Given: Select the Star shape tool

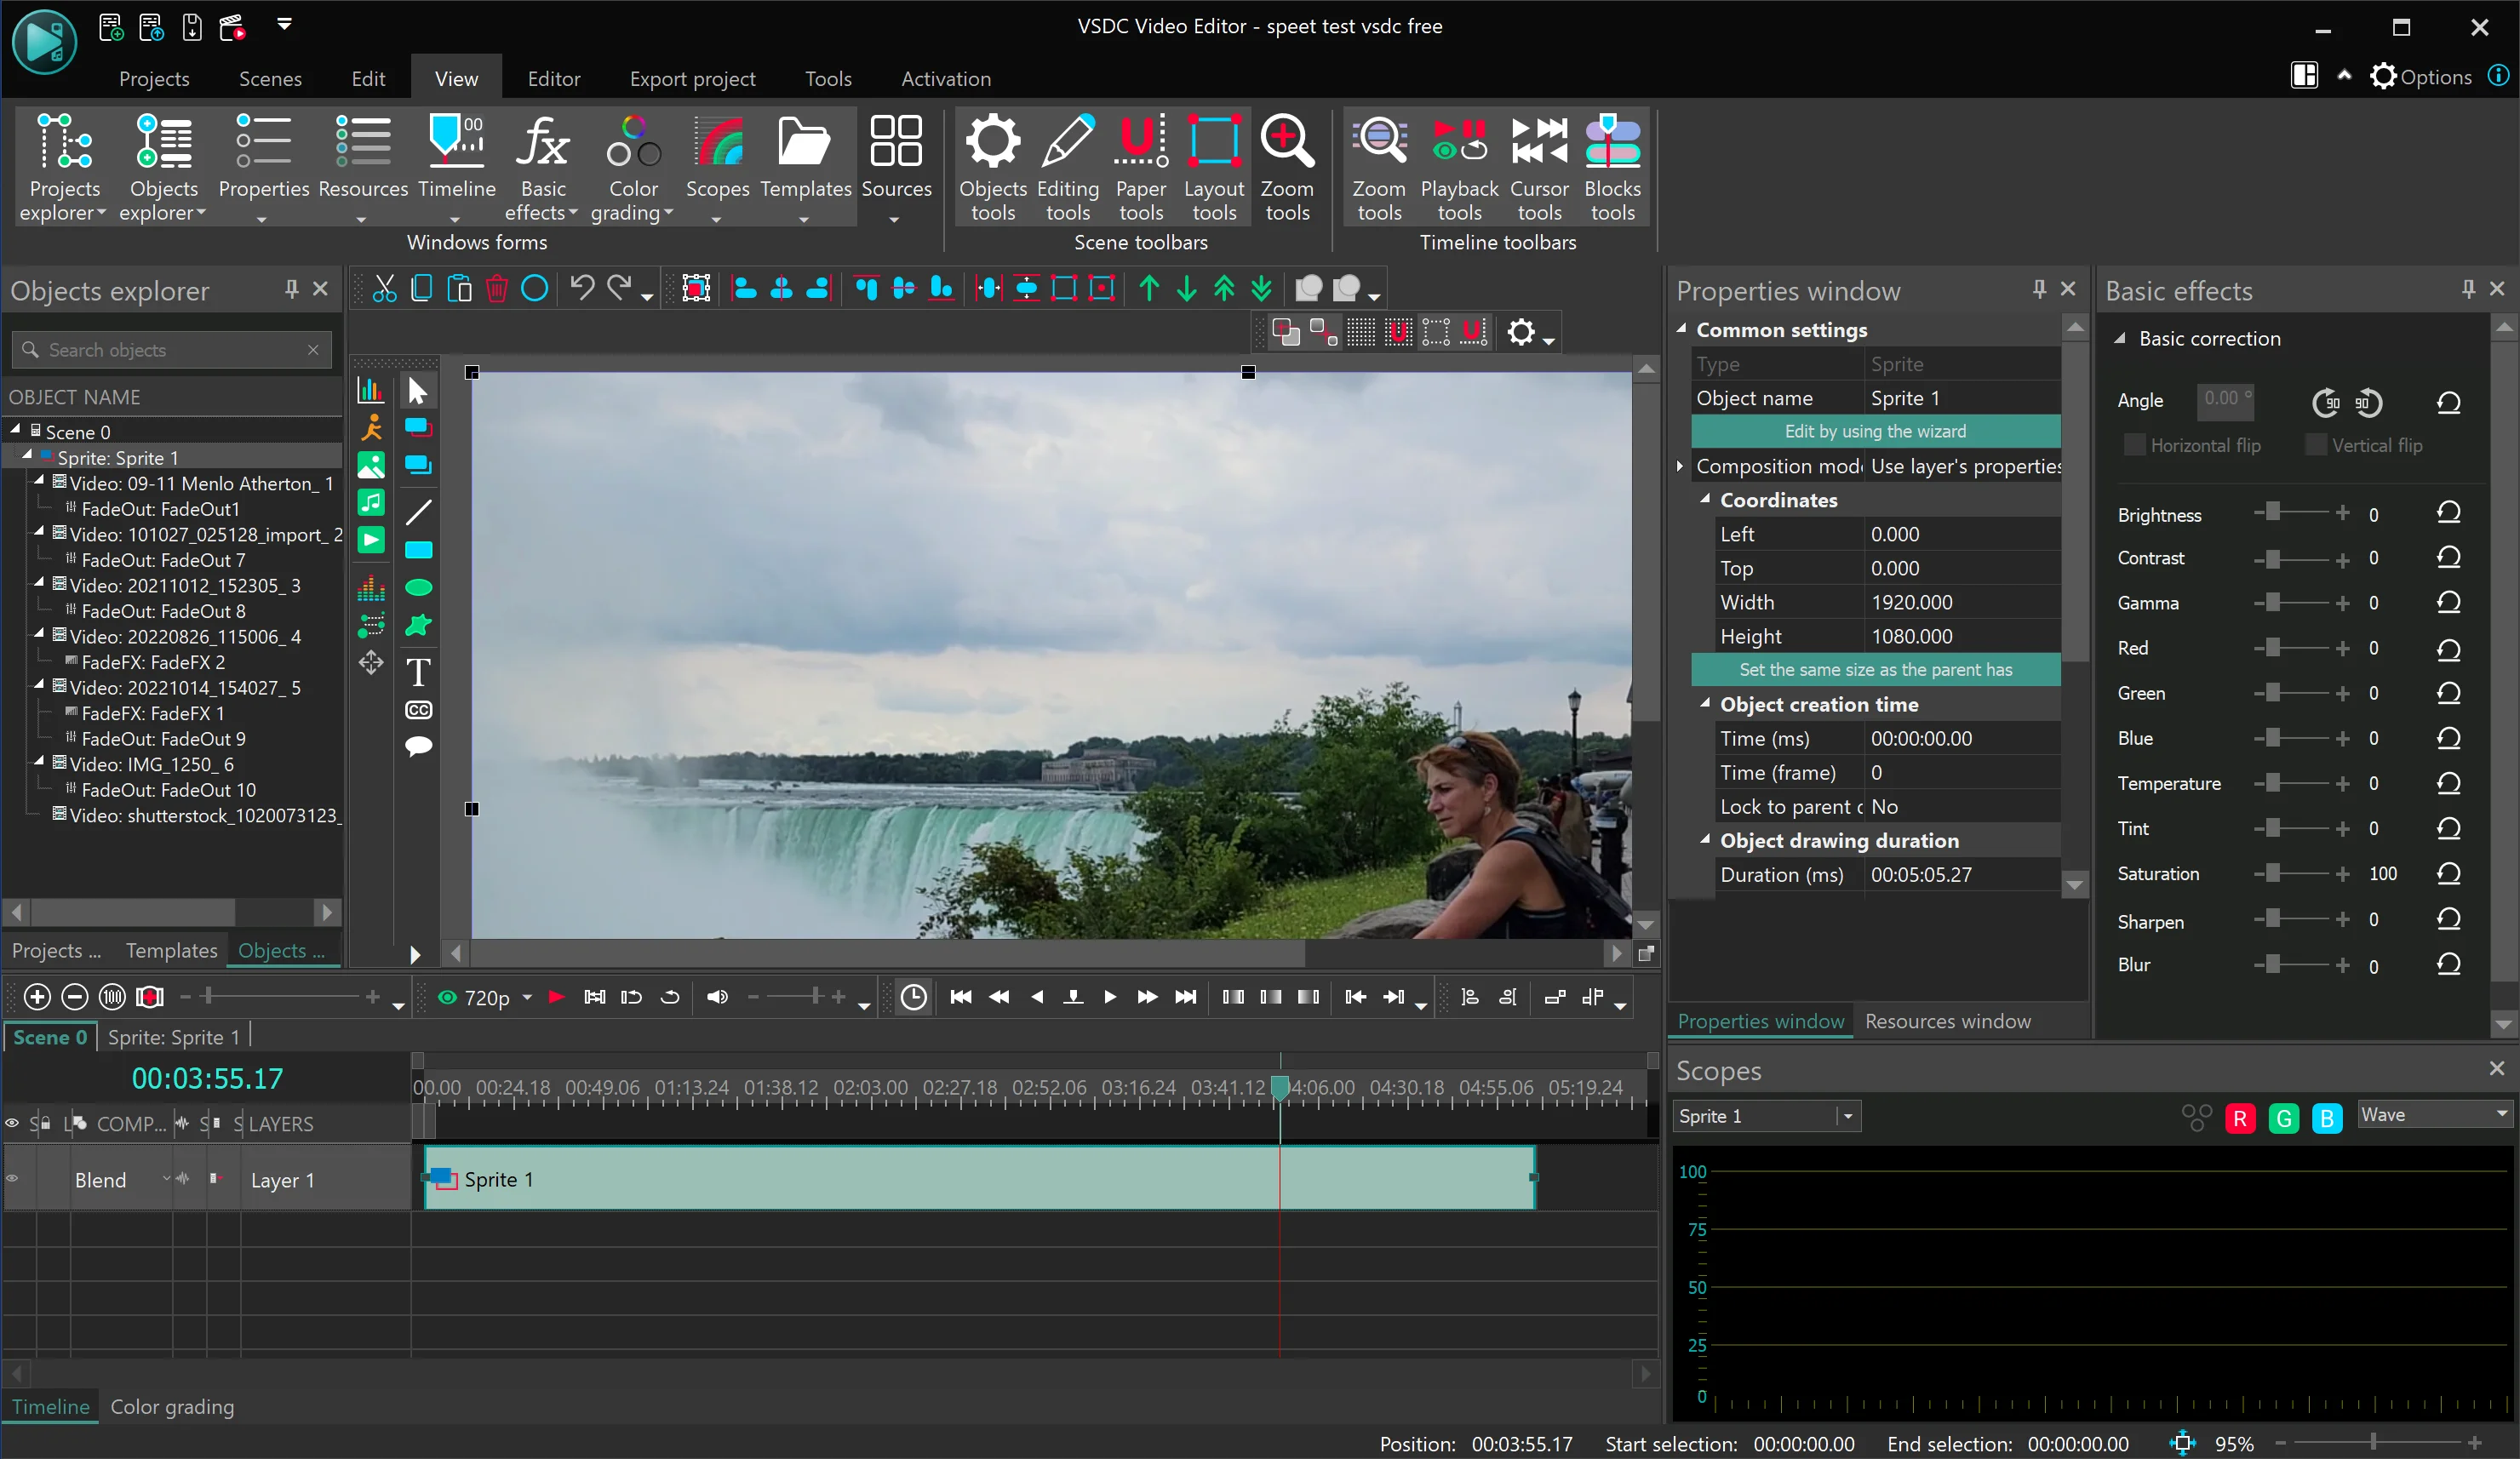Looking at the screenshot, I should click(x=418, y=625).
